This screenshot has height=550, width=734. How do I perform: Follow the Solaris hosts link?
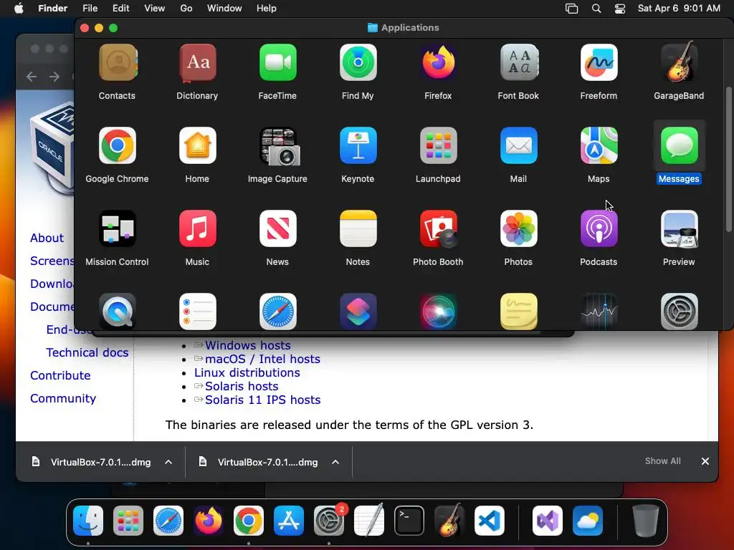coord(242,386)
